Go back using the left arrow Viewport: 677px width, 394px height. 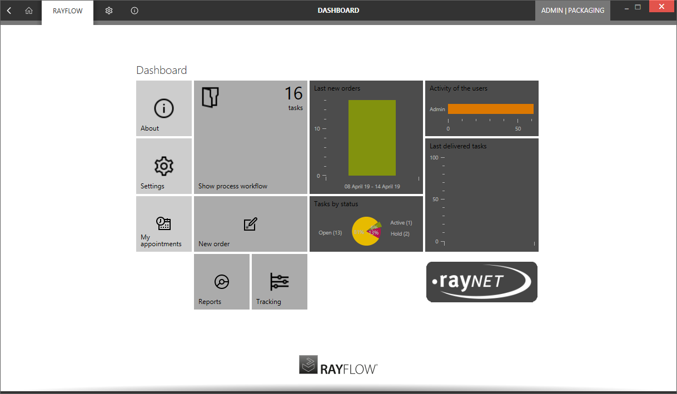8,10
